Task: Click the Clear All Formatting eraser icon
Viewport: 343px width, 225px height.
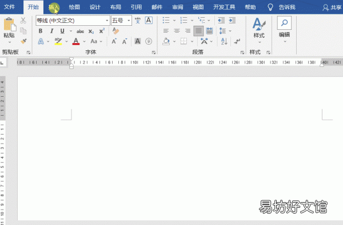Action: [x=115, y=31]
